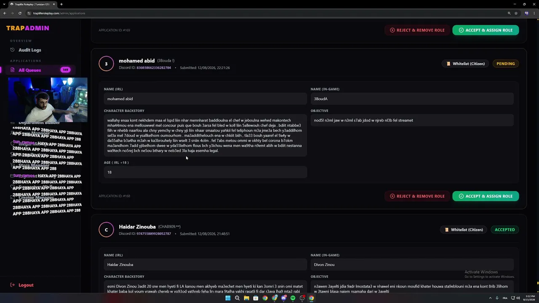Click mohamed abid's objective text box
The image size is (539, 303).
point(412,120)
